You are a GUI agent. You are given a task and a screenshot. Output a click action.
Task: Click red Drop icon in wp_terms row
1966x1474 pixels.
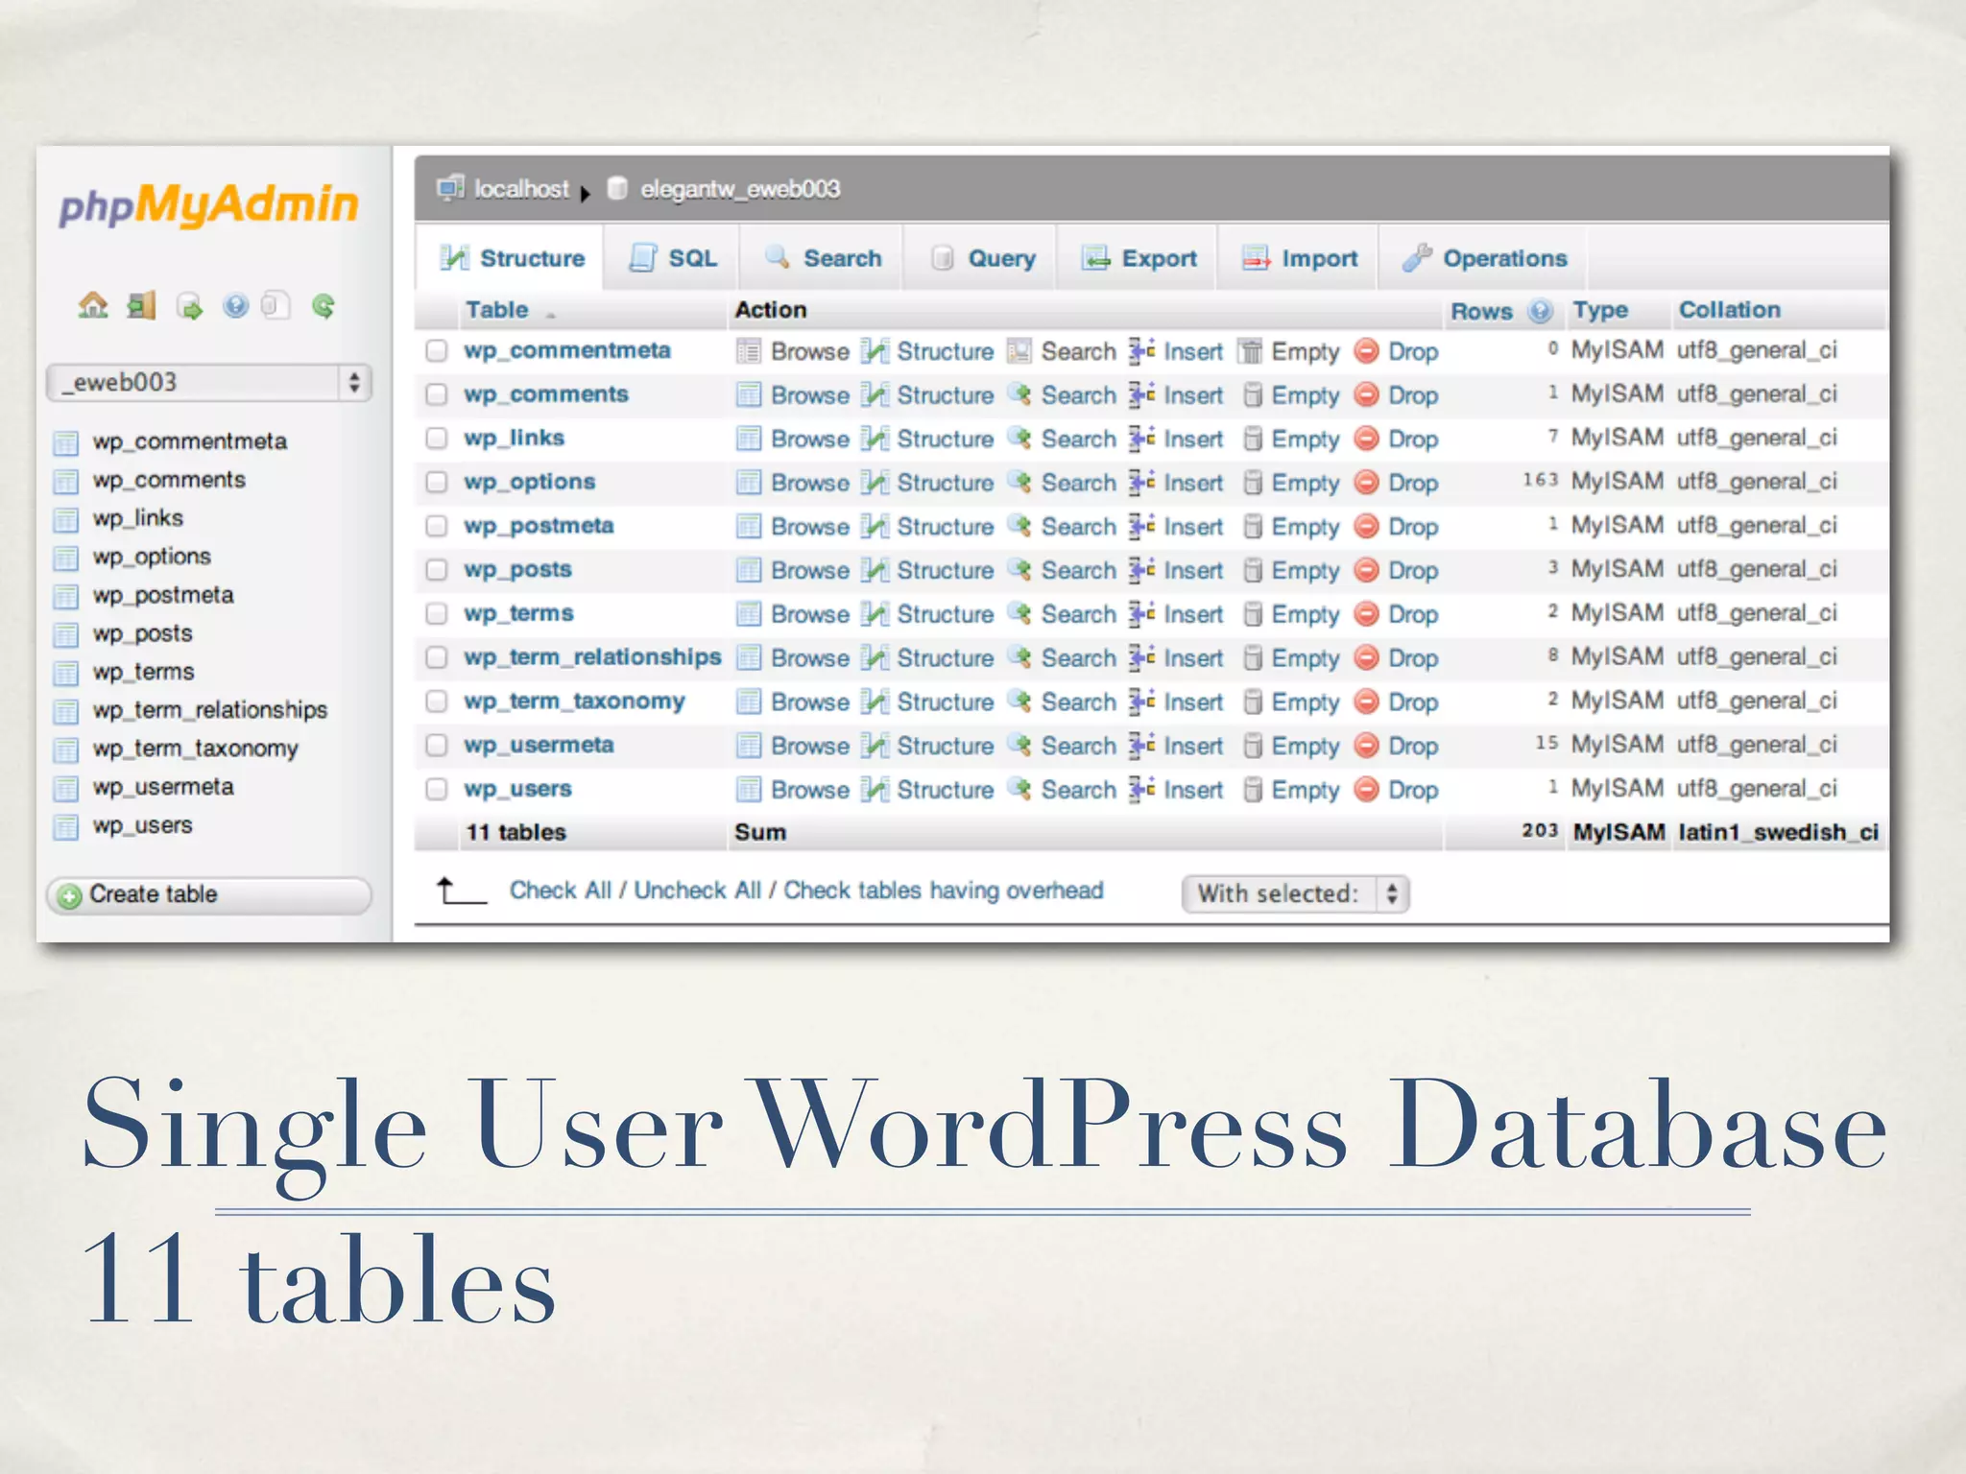pyautogui.click(x=1367, y=613)
